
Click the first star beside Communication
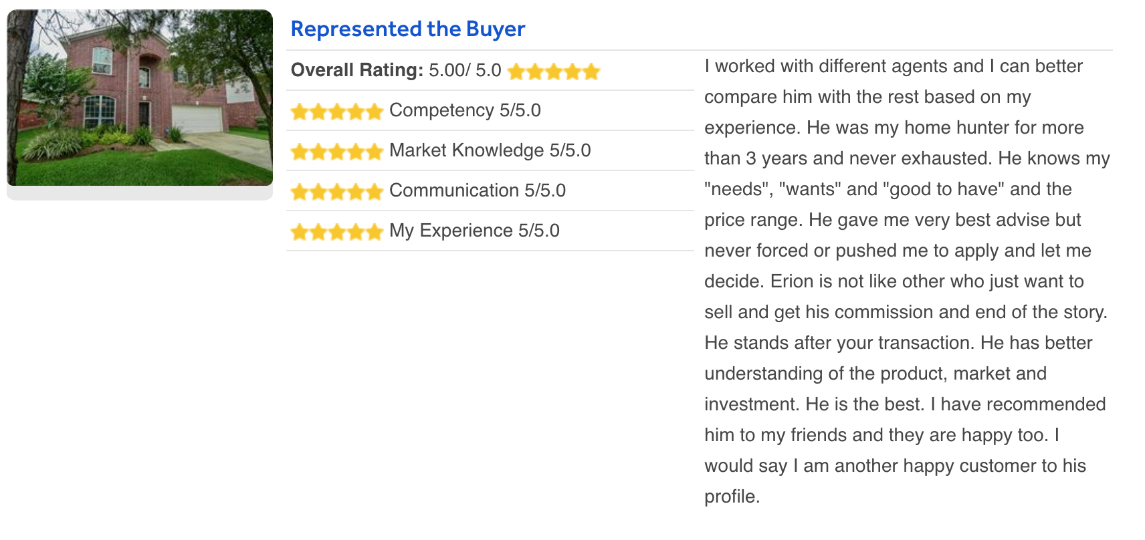coord(300,192)
